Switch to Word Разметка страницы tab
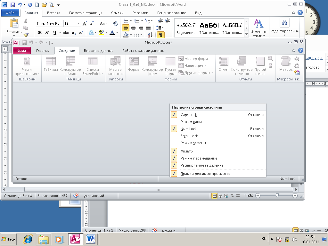 tap(86, 13)
